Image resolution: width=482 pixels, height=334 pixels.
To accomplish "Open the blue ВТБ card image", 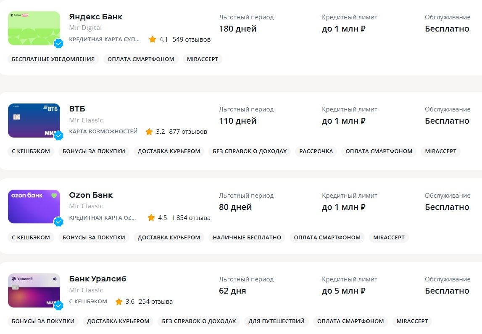I will point(34,120).
